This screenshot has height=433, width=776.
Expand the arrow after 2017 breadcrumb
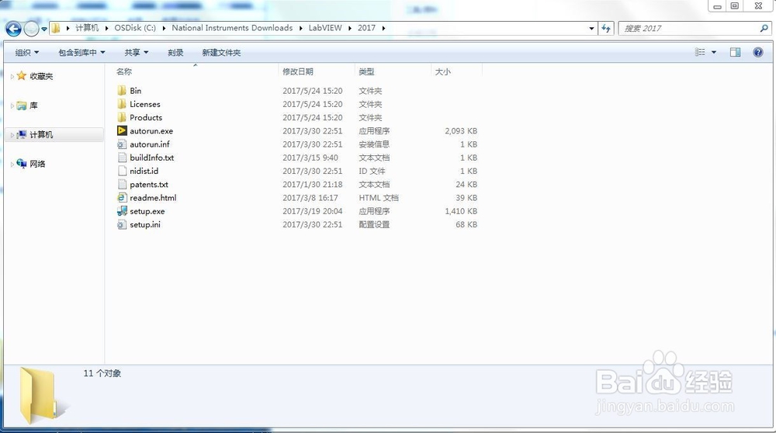click(383, 28)
